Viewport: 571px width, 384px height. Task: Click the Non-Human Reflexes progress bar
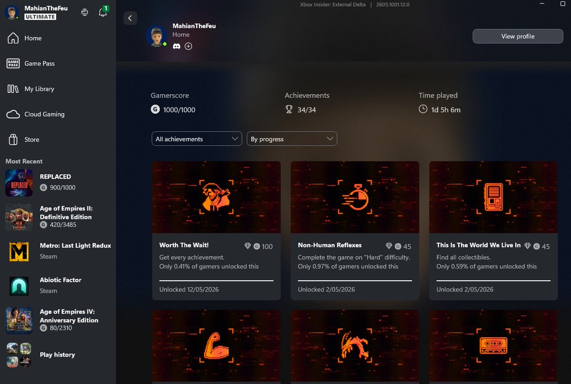pyautogui.click(x=355, y=281)
